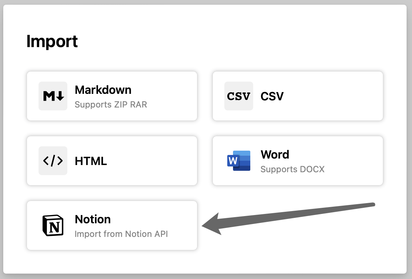This screenshot has height=279, width=412.
Task: Open the Word import card
Action: click(x=297, y=161)
